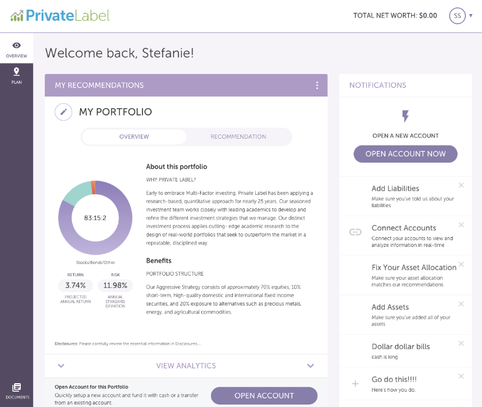Click the Stocks/Bonds/Other chart caption
This screenshot has width=482, height=407.
point(95,263)
